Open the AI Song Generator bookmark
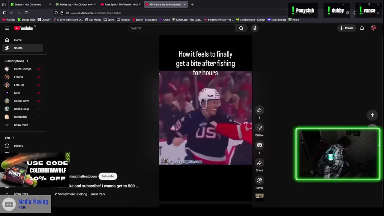384x216 pixels. (68, 20)
